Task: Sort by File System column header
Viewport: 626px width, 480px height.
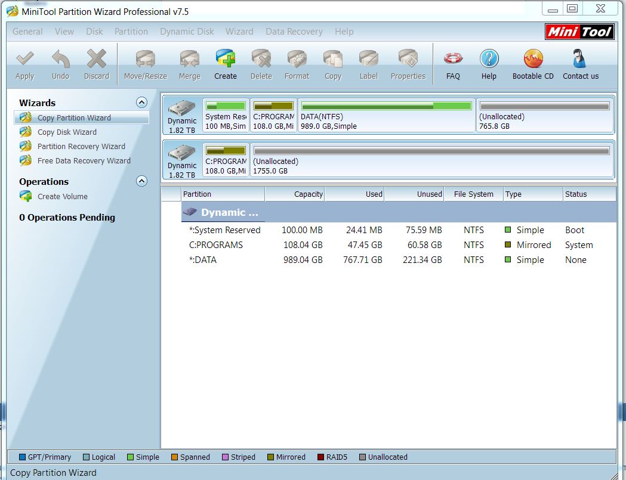Action: point(473,194)
